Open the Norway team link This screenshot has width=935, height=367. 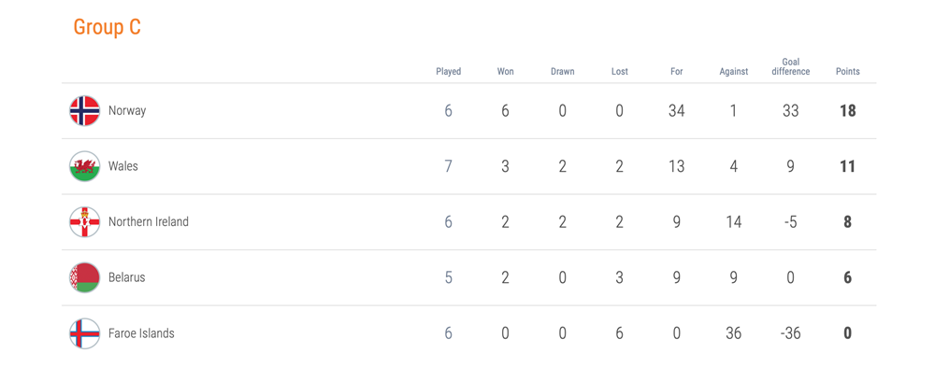pyautogui.click(x=127, y=111)
